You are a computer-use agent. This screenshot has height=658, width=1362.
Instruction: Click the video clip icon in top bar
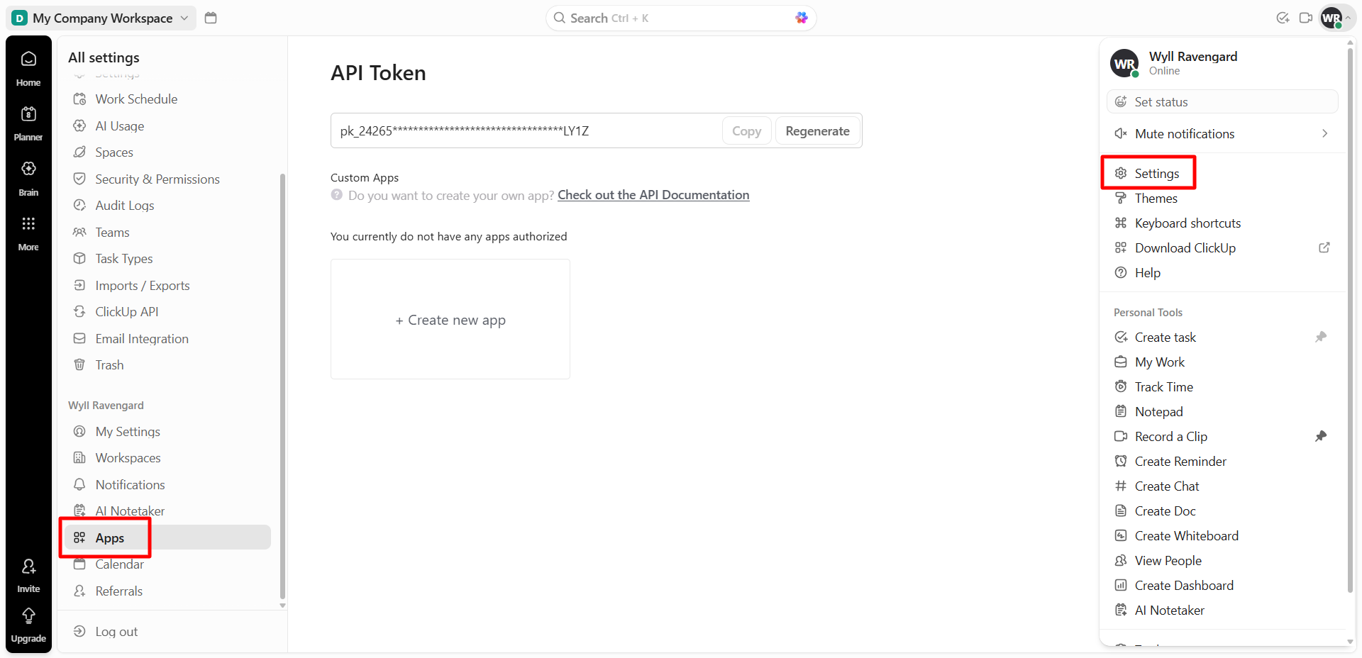pyautogui.click(x=1305, y=18)
